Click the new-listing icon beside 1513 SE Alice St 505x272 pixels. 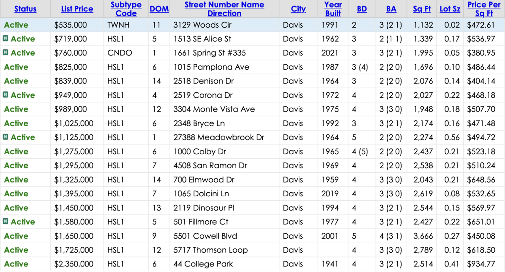coord(6,39)
